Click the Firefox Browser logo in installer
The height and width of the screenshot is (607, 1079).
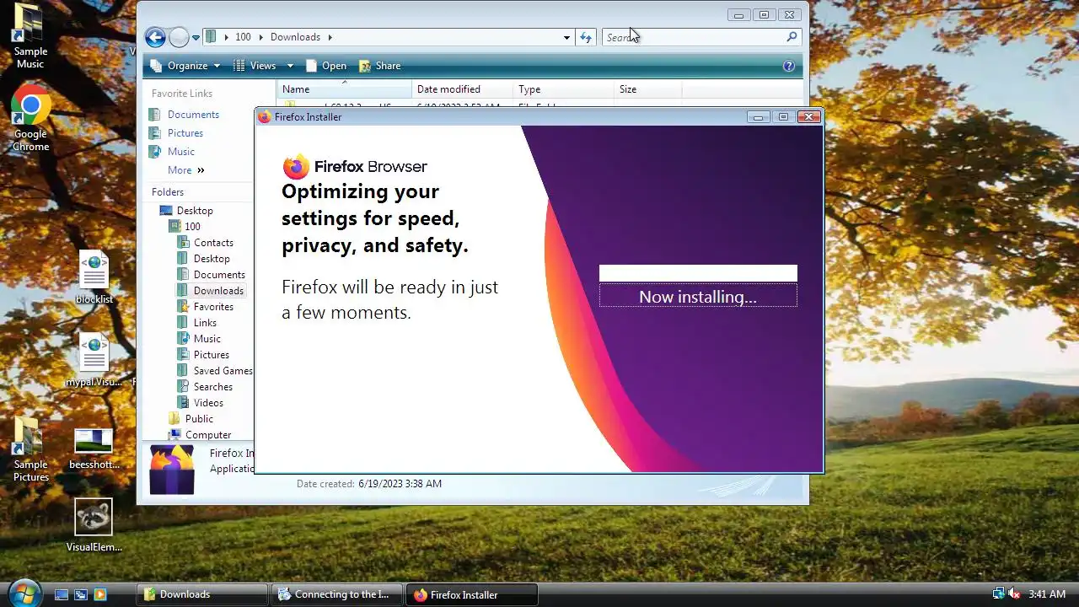pyautogui.click(x=355, y=166)
